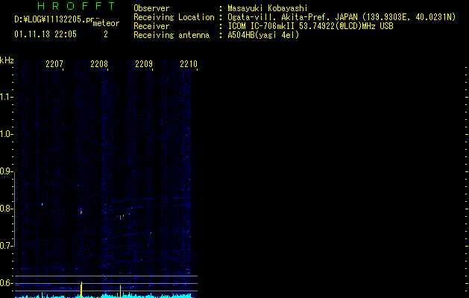This screenshot has width=469, height=298.
Task: Click the 2209 time marker
Action: (x=144, y=64)
